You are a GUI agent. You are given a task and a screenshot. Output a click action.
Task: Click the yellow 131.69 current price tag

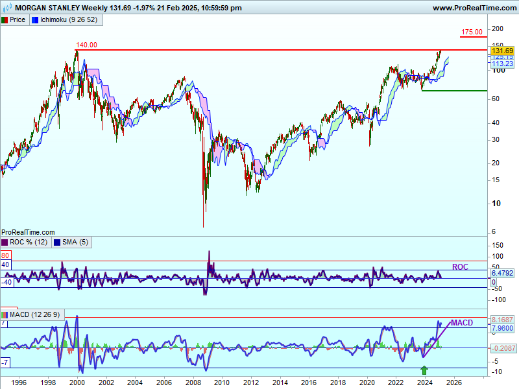pos(502,51)
